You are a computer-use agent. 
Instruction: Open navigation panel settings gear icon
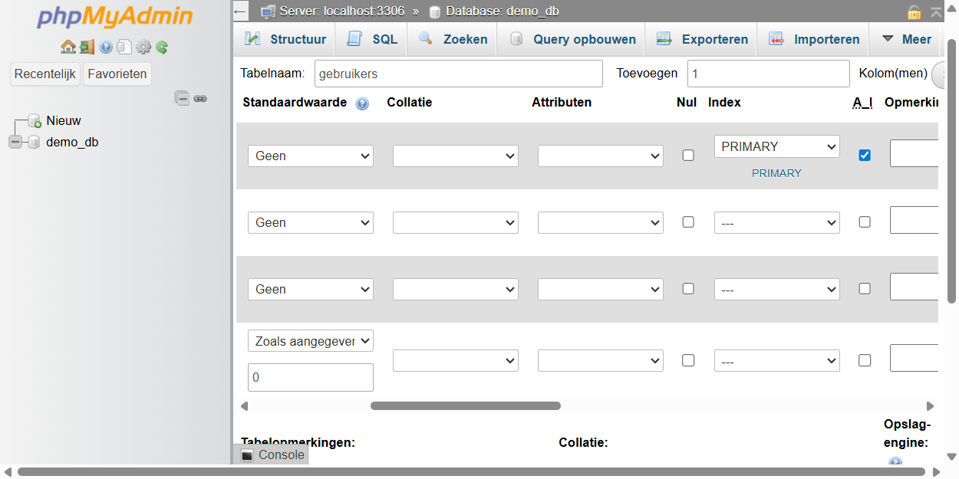143,48
